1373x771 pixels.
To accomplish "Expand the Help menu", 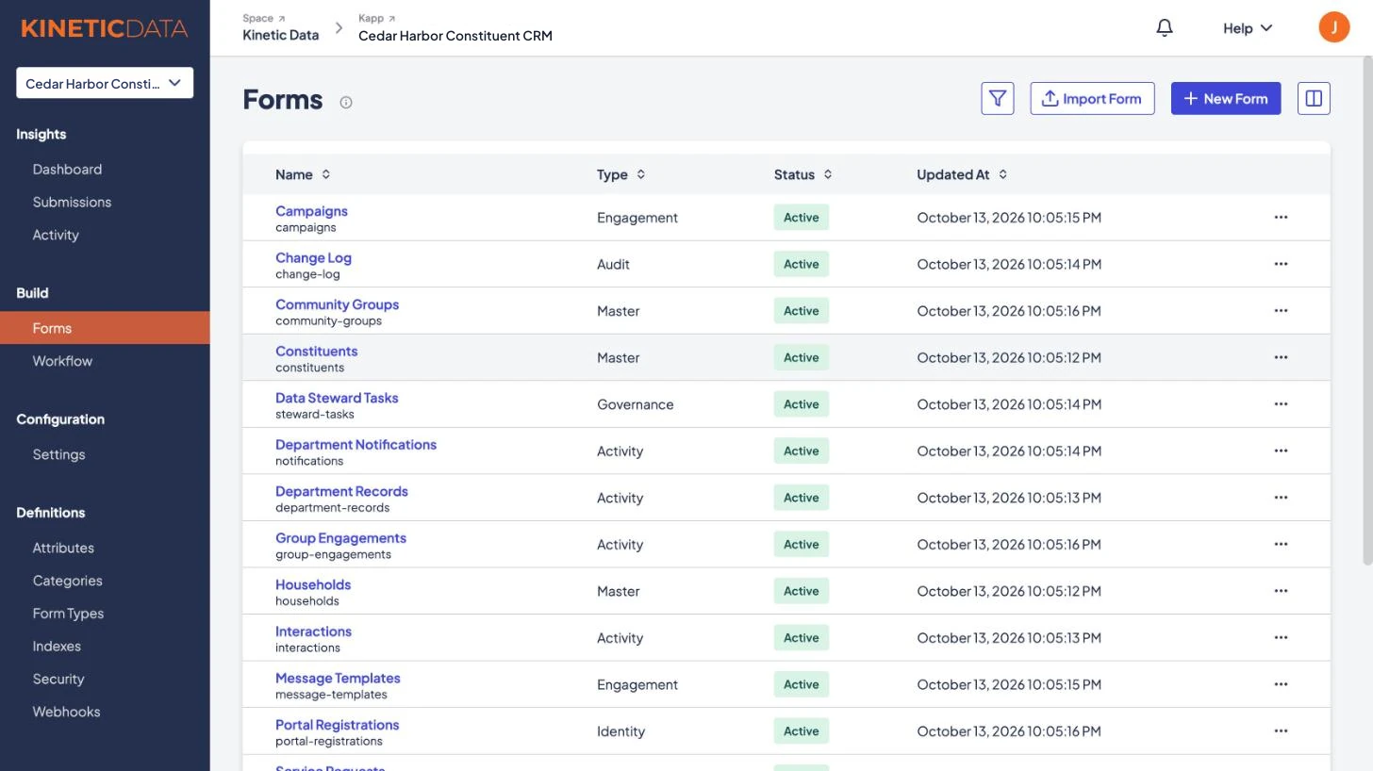I will click(x=1248, y=28).
